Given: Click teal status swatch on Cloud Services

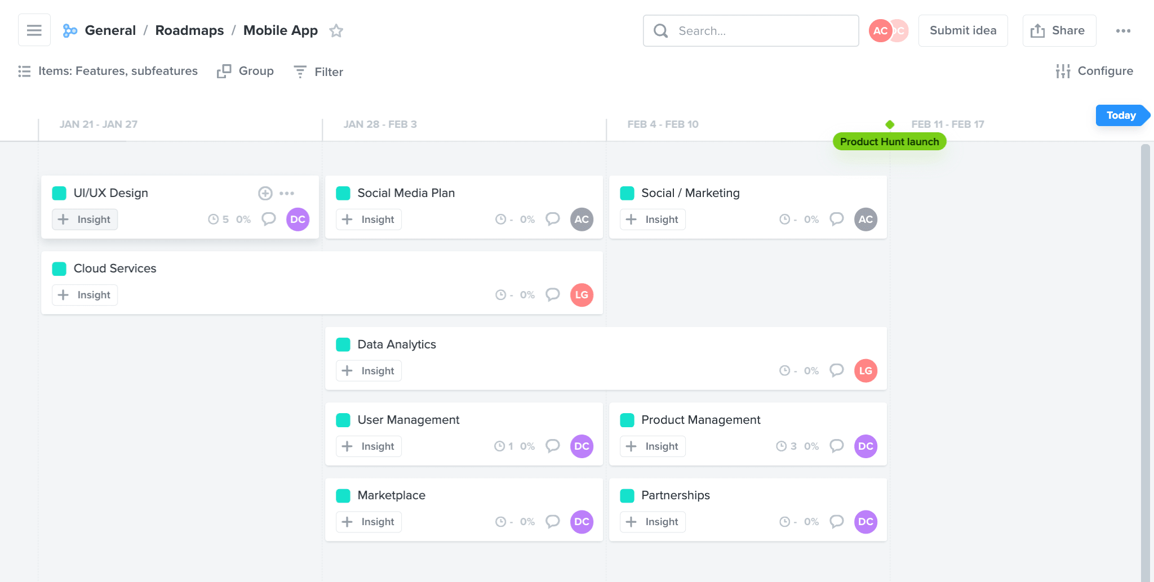Looking at the screenshot, I should tap(59, 268).
